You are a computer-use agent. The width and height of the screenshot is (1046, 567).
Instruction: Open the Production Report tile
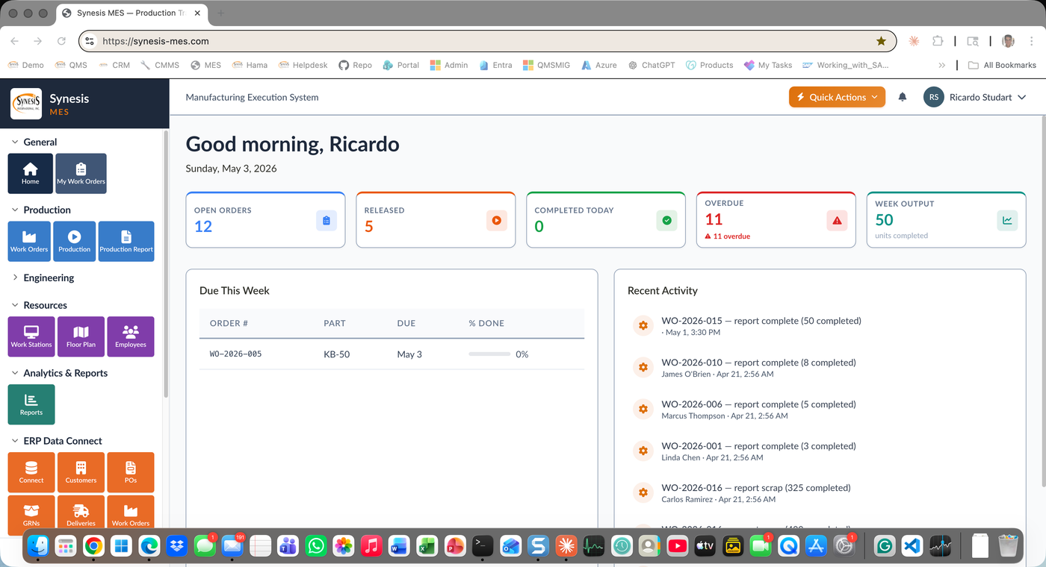tap(126, 241)
